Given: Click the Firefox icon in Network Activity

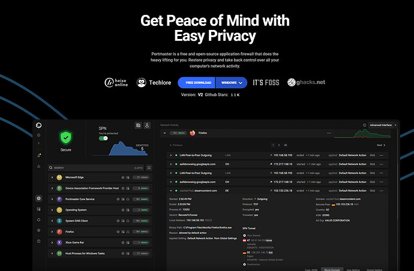Looking at the screenshot, I should (x=193, y=133).
